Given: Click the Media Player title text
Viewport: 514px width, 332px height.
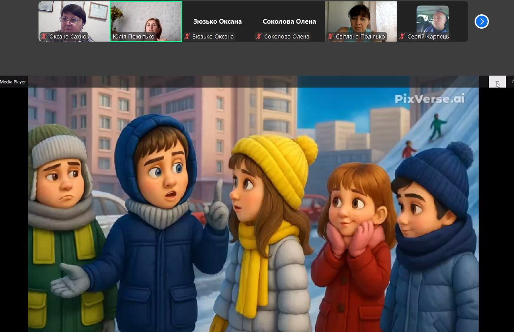Looking at the screenshot, I should coord(13,82).
